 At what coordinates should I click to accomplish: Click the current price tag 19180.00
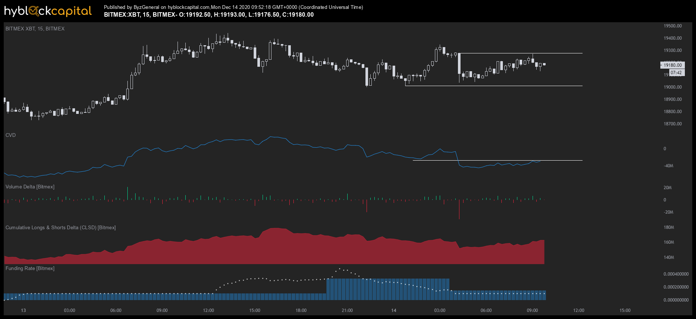coord(672,65)
